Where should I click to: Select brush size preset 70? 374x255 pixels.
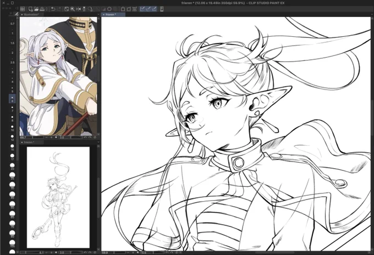pos(12,224)
